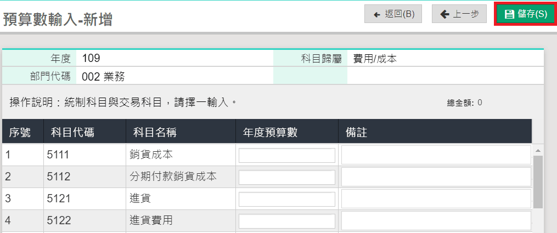Click the 備註 column header
Screen dimensions: 557x233
click(356, 132)
